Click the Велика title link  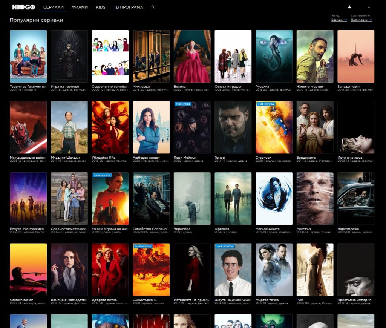click(x=180, y=86)
